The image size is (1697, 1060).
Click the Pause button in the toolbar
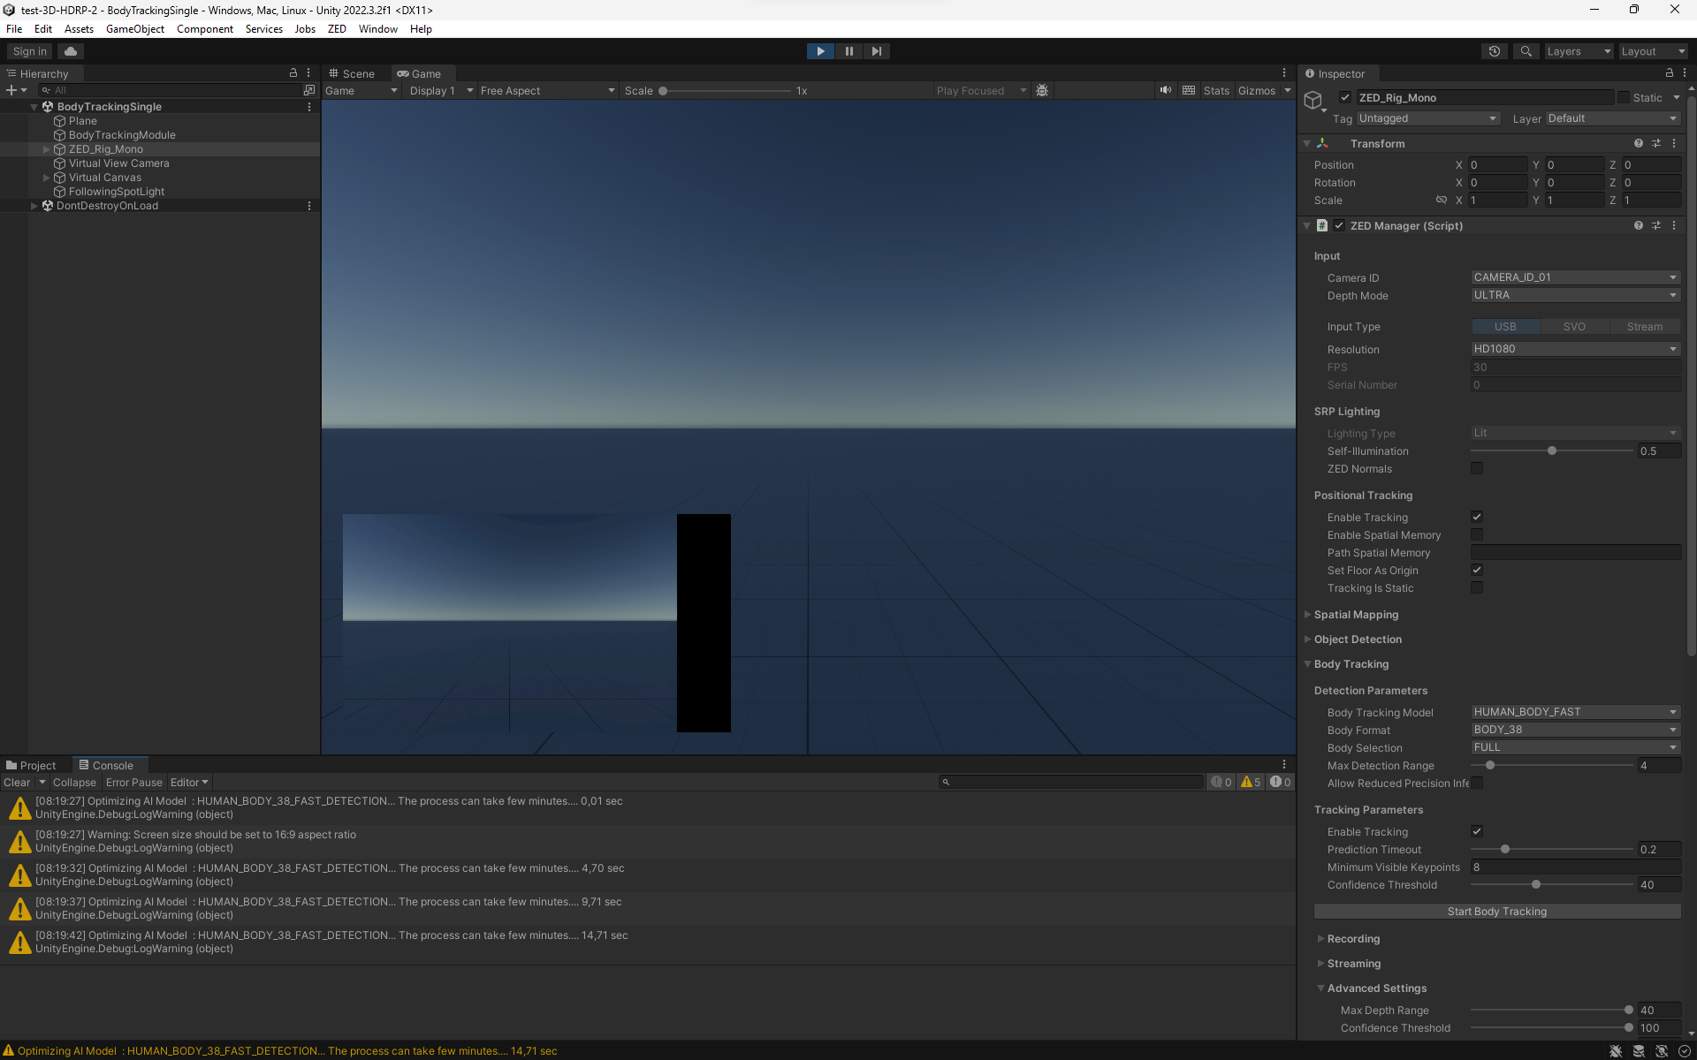click(848, 50)
